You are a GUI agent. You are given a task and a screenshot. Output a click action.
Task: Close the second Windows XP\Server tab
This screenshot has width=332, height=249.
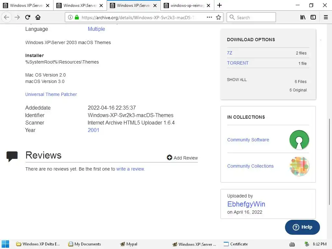(x=101, y=6)
